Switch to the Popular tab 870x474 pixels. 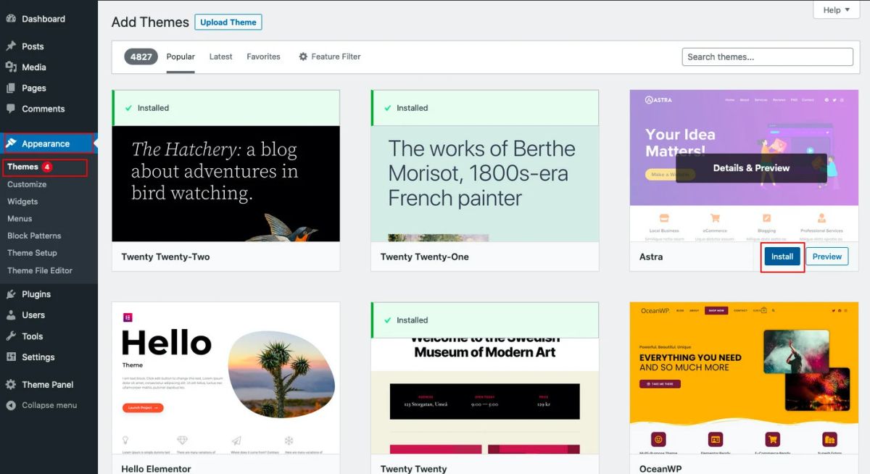(x=181, y=57)
